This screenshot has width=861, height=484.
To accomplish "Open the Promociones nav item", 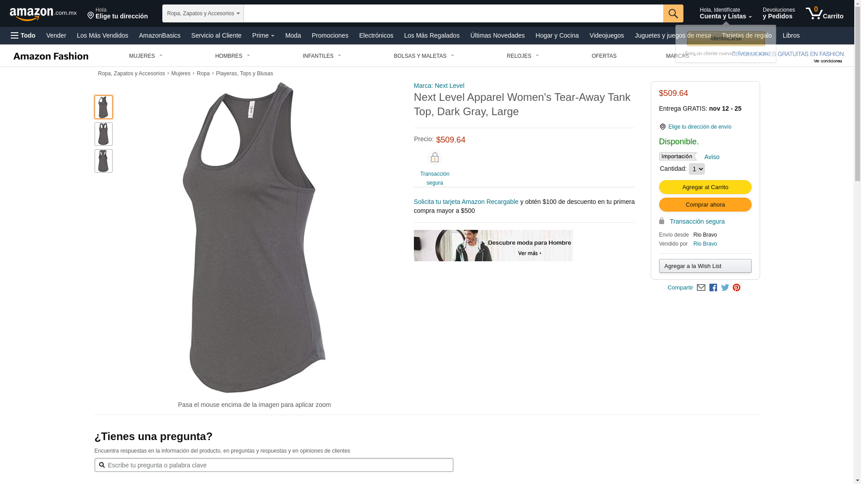I will [x=330, y=35].
